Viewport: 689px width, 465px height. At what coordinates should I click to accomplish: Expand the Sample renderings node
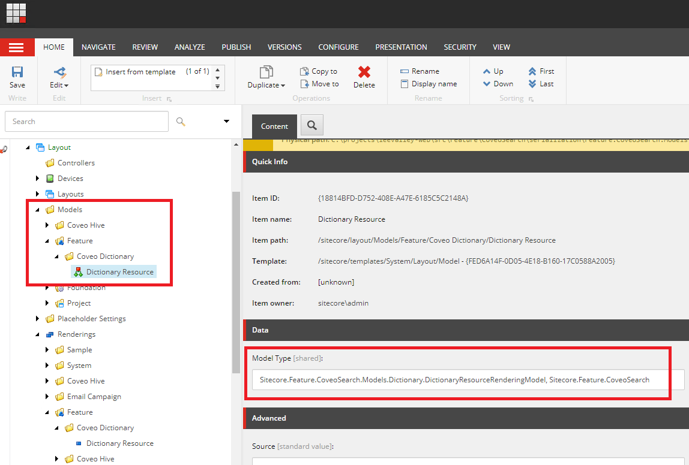point(47,350)
